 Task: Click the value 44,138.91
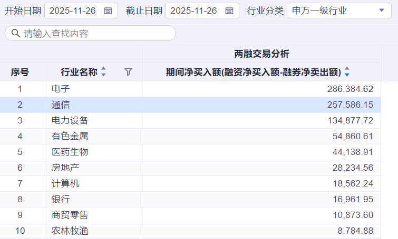[353, 152]
